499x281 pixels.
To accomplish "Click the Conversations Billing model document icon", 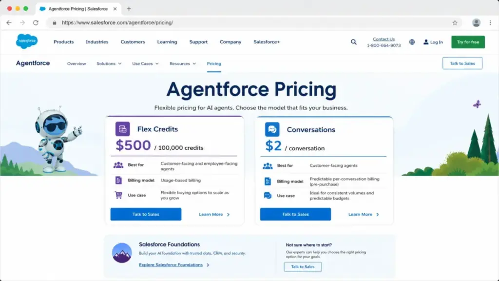I will [268, 181].
